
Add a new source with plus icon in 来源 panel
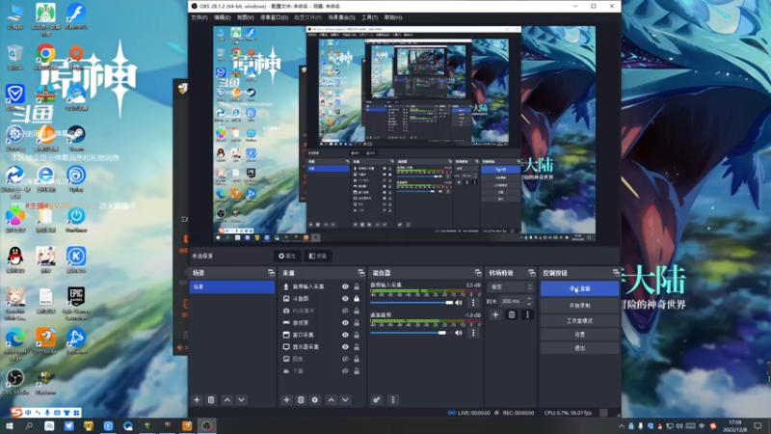click(286, 399)
